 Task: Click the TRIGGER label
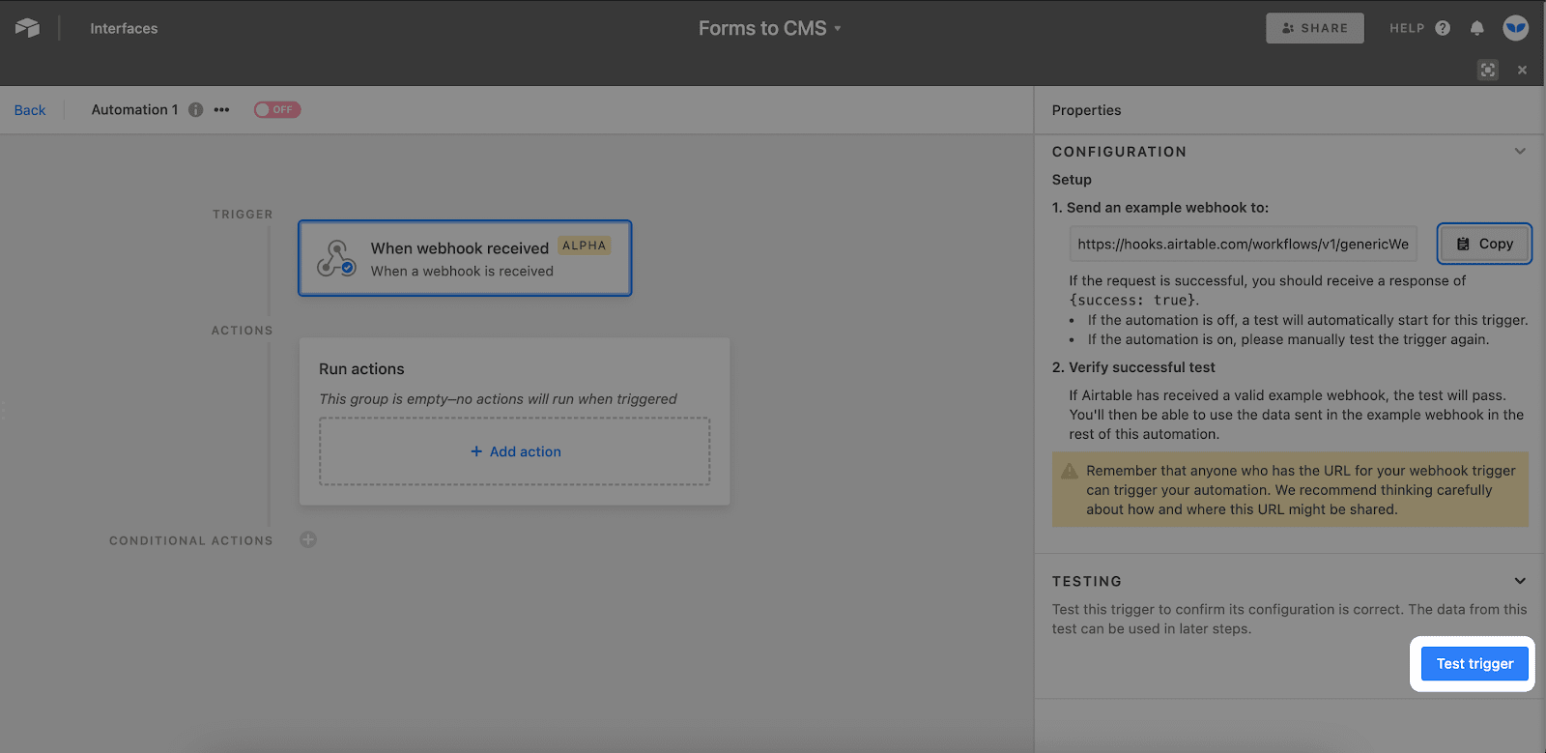[243, 215]
